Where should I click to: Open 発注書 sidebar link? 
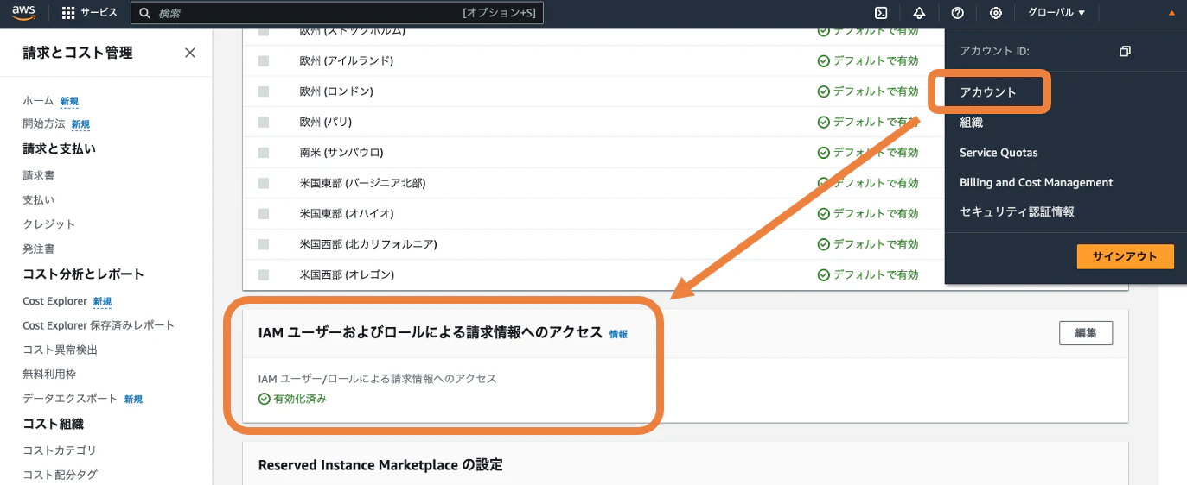[x=39, y=249]
